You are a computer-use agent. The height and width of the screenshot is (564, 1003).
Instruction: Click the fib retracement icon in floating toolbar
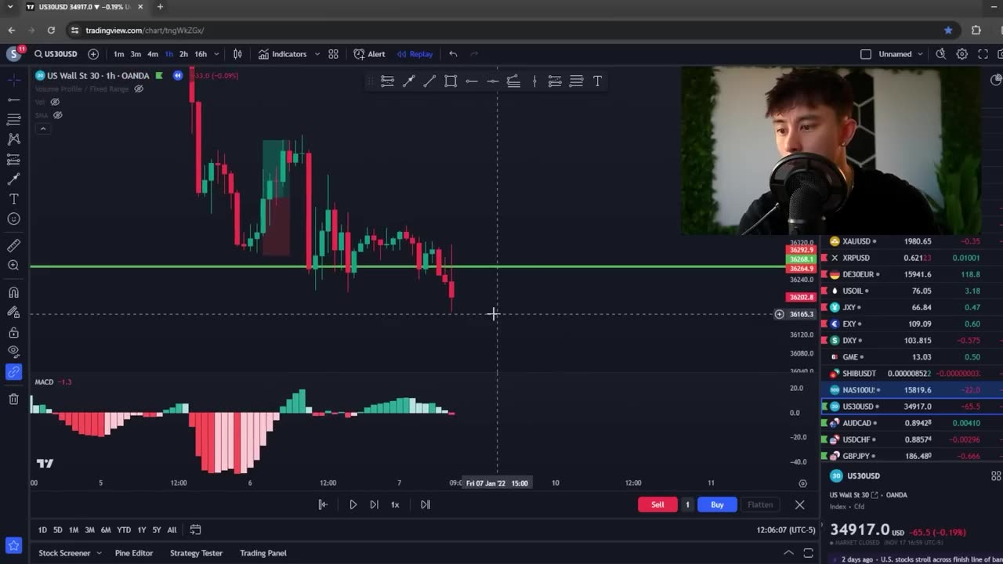pos(387,81)
